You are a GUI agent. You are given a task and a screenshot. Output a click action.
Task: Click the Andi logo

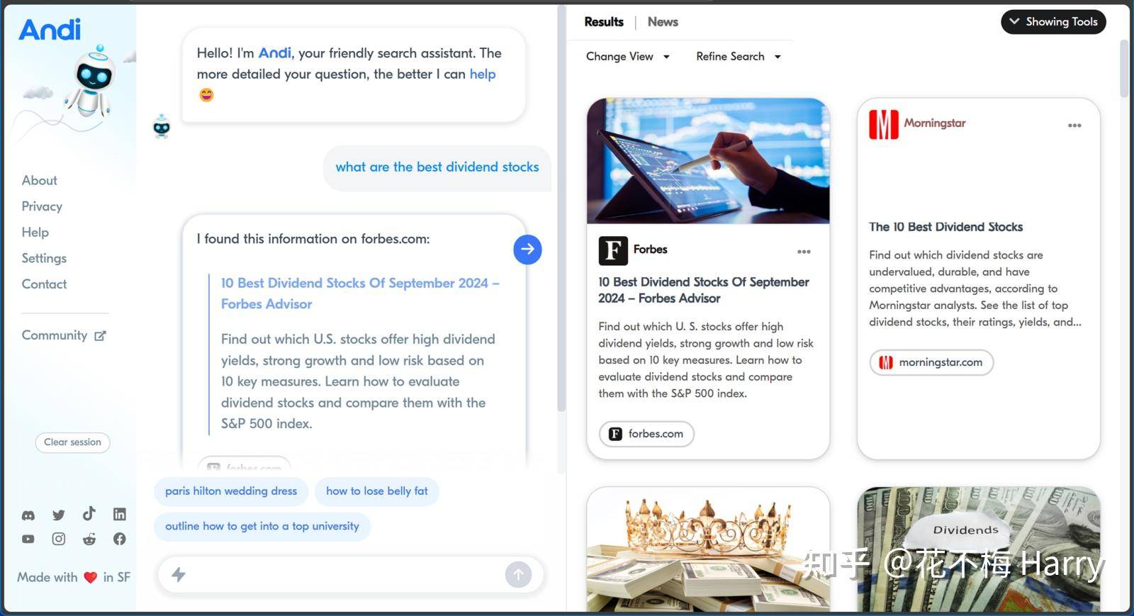click(x=50, y=29)
